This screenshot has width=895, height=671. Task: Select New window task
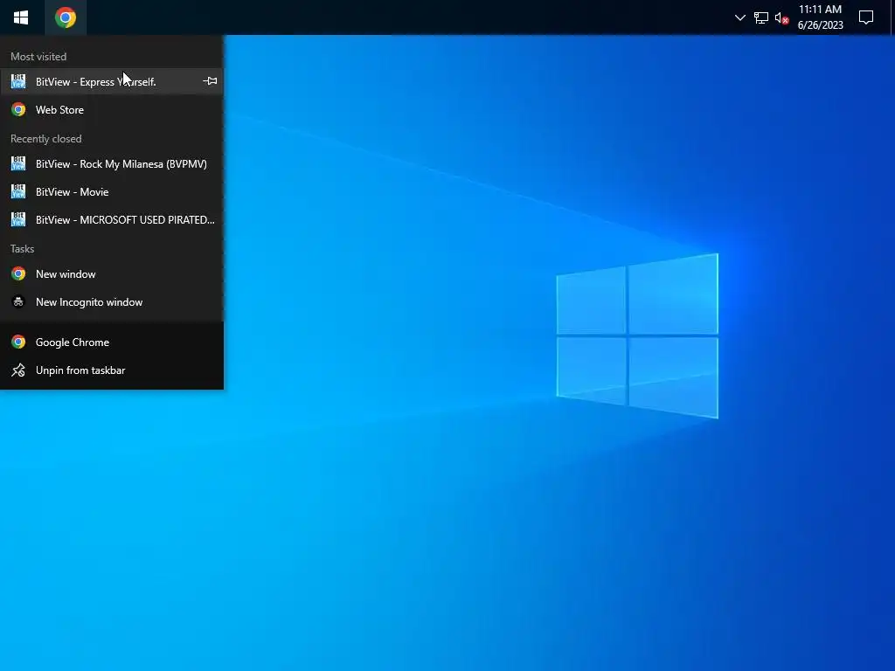(x=112, y=273)
